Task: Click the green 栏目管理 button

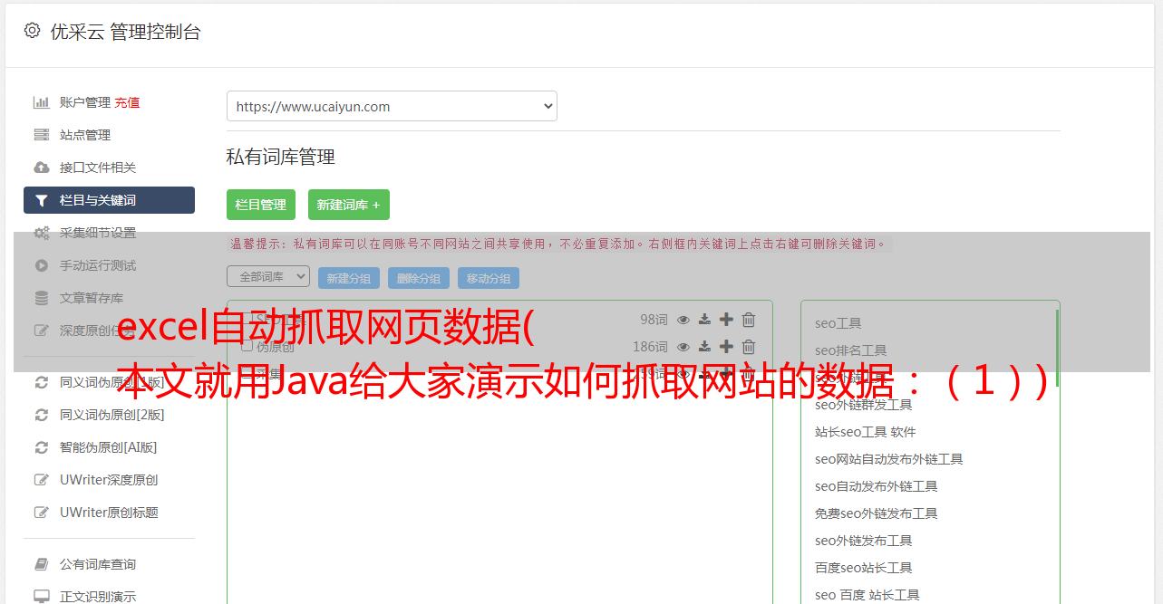Action: click(261, 205)
